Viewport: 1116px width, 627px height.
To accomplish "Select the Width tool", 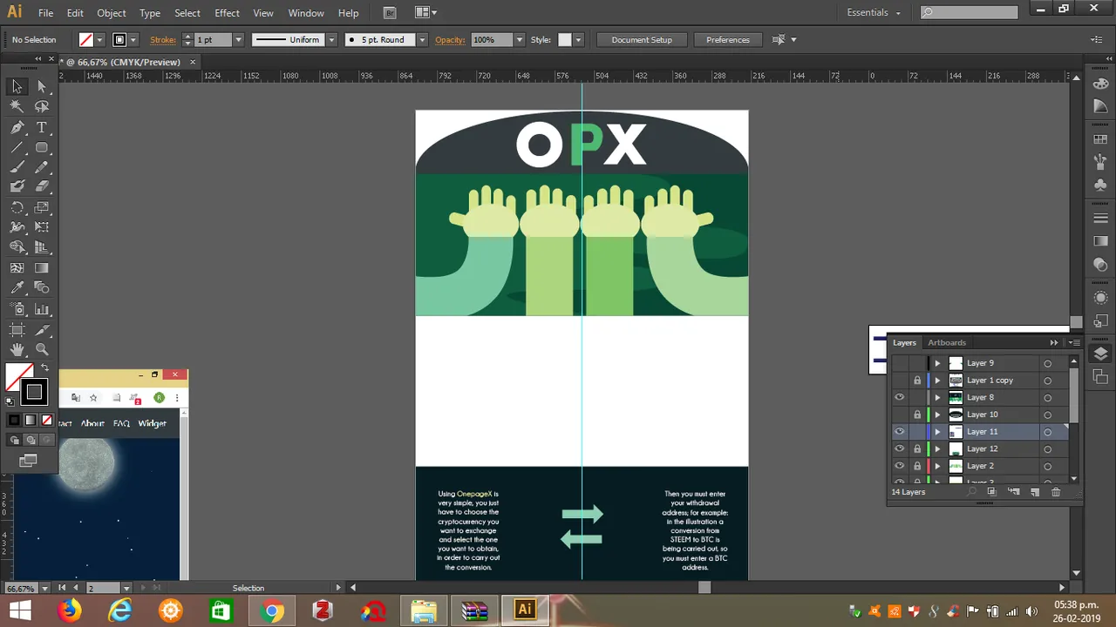I will [17, 227].
